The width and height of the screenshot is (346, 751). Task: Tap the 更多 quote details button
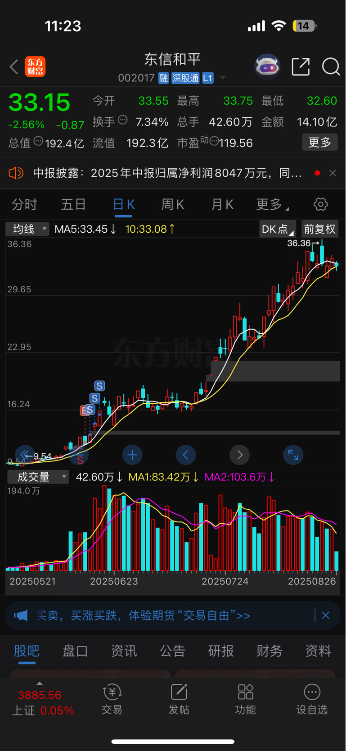tap(320, 143)
